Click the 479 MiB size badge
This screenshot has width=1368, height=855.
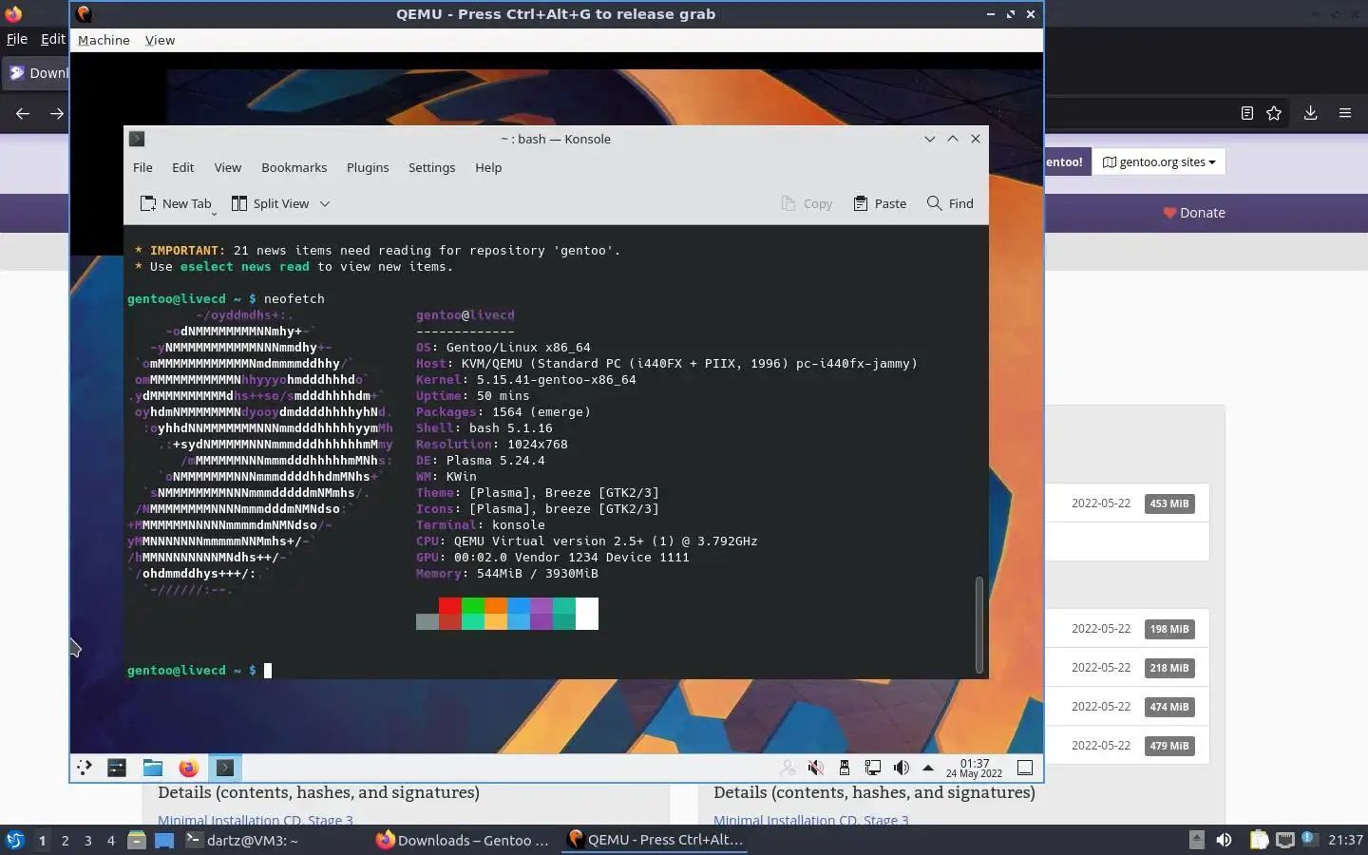click(1169, 746)
